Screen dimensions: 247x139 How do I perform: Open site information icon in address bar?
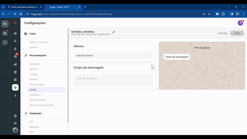tap(28, 14)
